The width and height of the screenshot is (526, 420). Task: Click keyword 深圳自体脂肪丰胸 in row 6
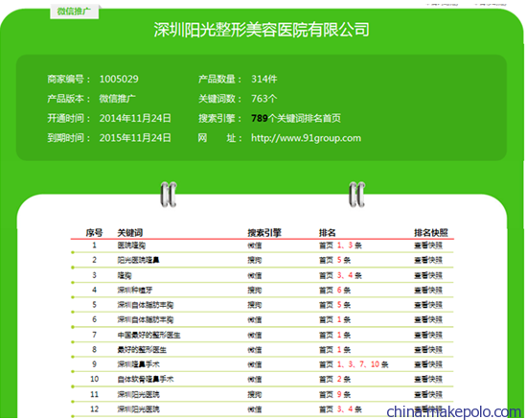click(146, 319)
